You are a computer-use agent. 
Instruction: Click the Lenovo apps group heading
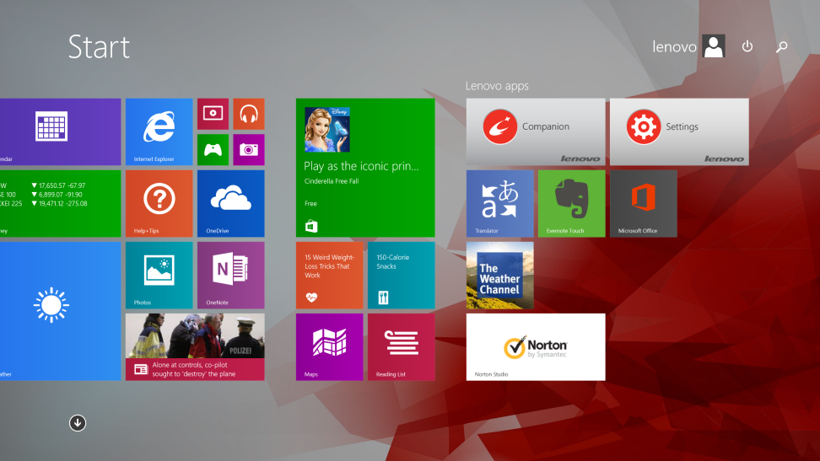(x=497, y=86)
